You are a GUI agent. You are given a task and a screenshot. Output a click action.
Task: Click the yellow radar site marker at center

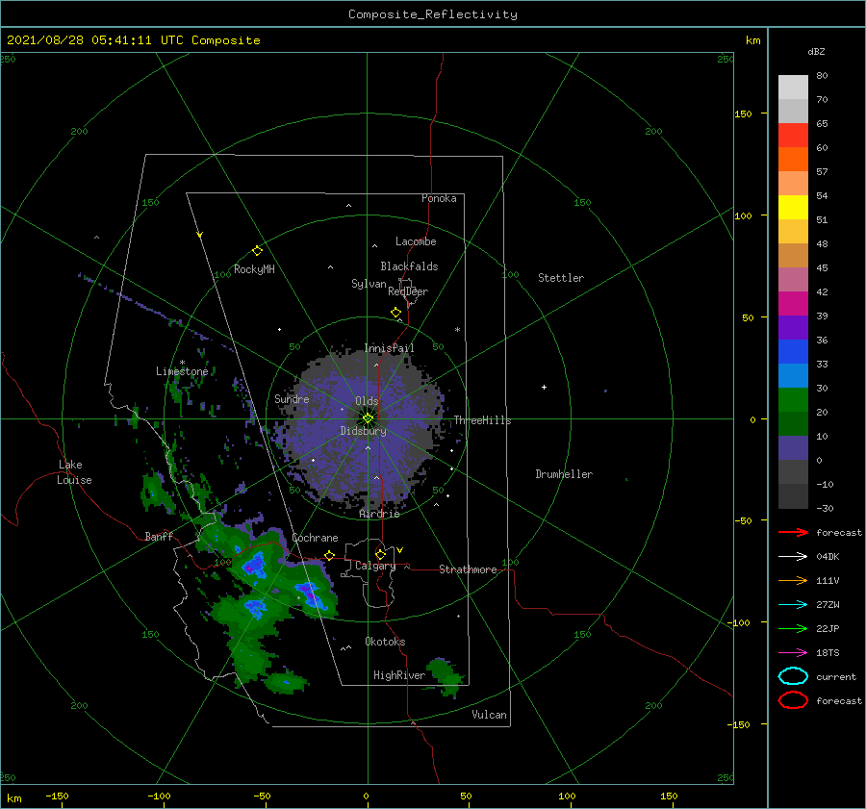coord(368,418)
